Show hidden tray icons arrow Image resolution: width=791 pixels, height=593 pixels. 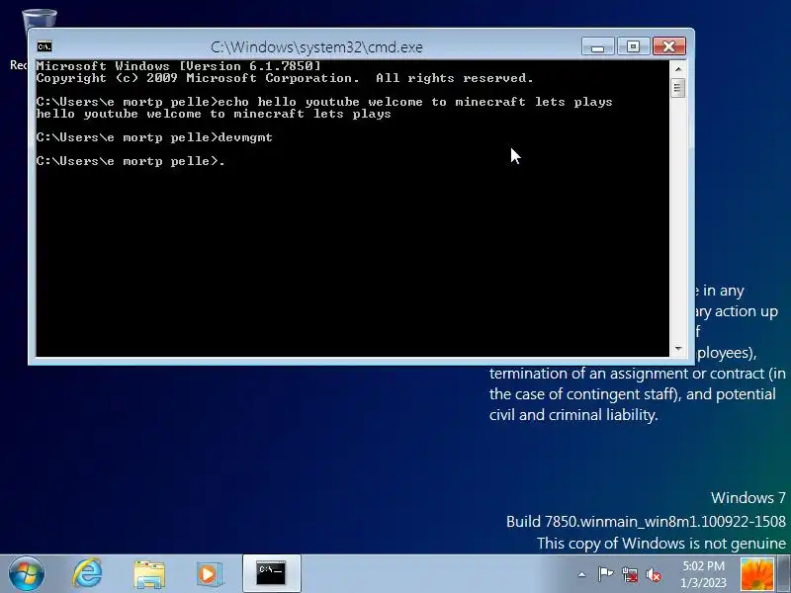(x=581, y=574)
